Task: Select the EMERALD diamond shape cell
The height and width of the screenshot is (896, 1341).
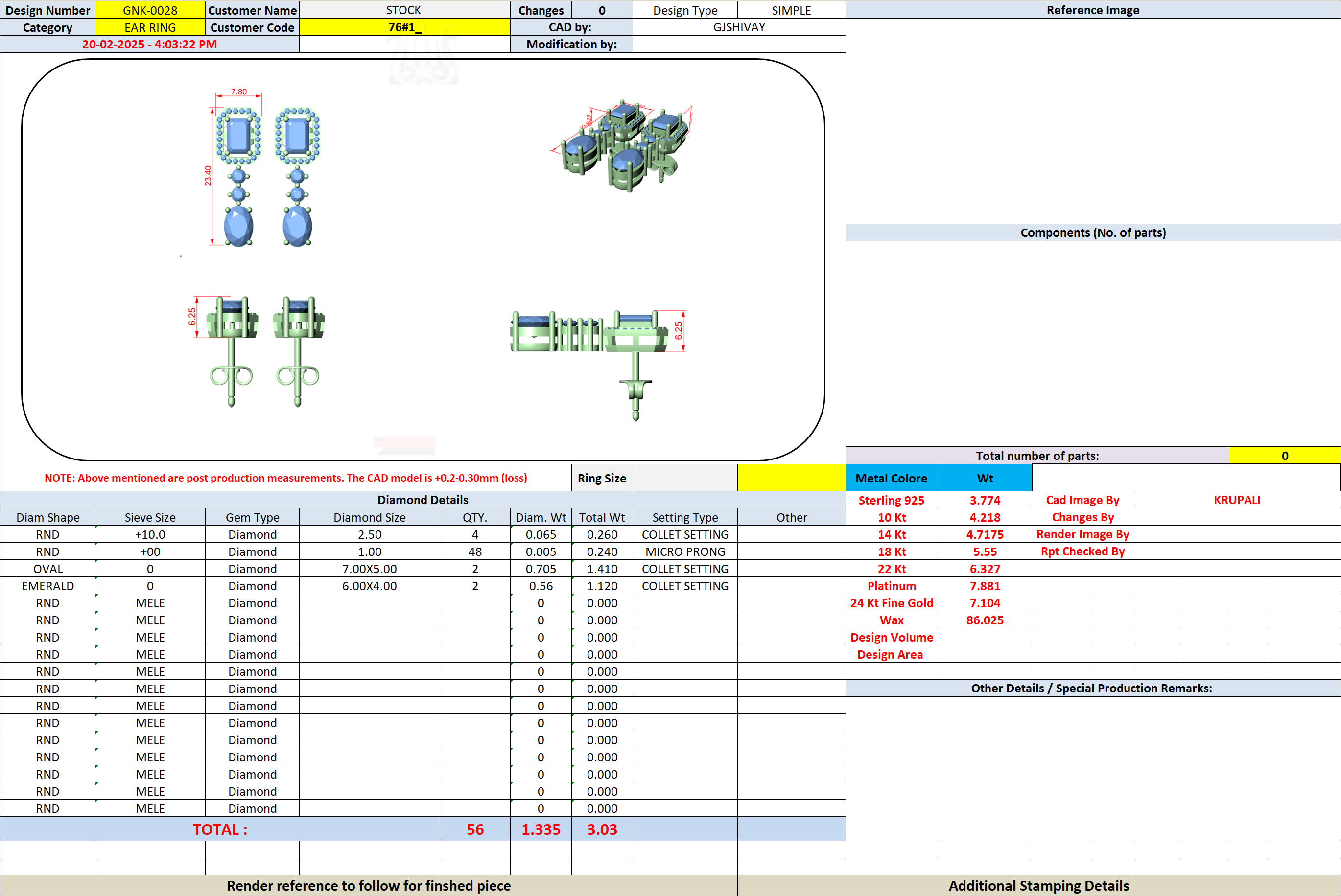Action: coord(47,586)
